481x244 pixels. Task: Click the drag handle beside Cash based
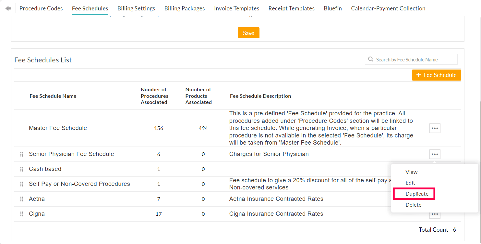(x=21, y=169)
